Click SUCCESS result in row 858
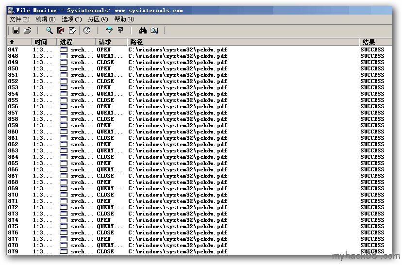 372,119
